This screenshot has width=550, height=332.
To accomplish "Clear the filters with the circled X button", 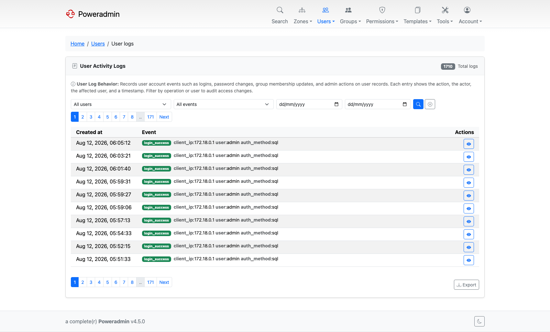I will tap(430, 104).
